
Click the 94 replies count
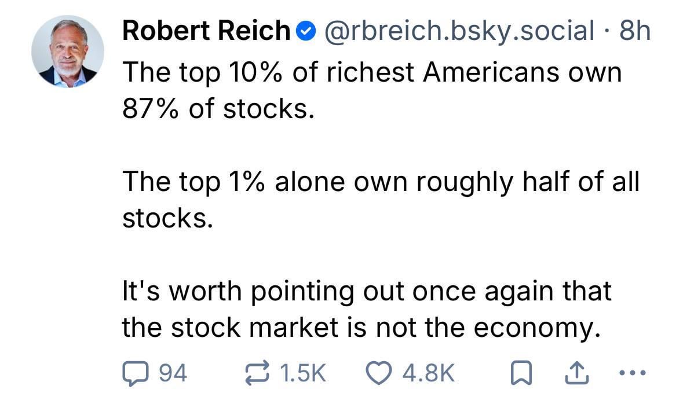[172, 373]
